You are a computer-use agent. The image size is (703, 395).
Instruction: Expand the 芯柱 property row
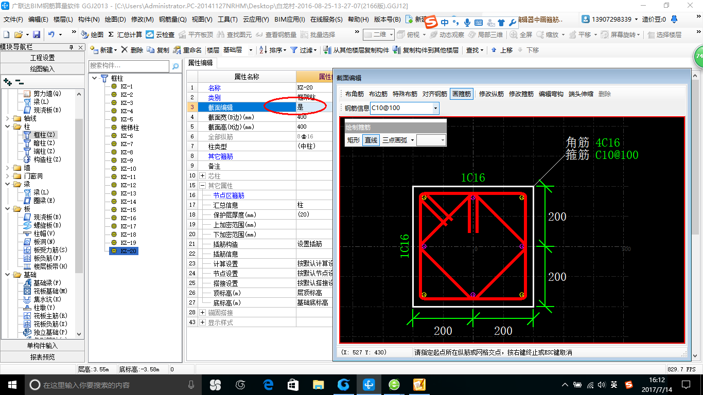(x=202, y=176)
